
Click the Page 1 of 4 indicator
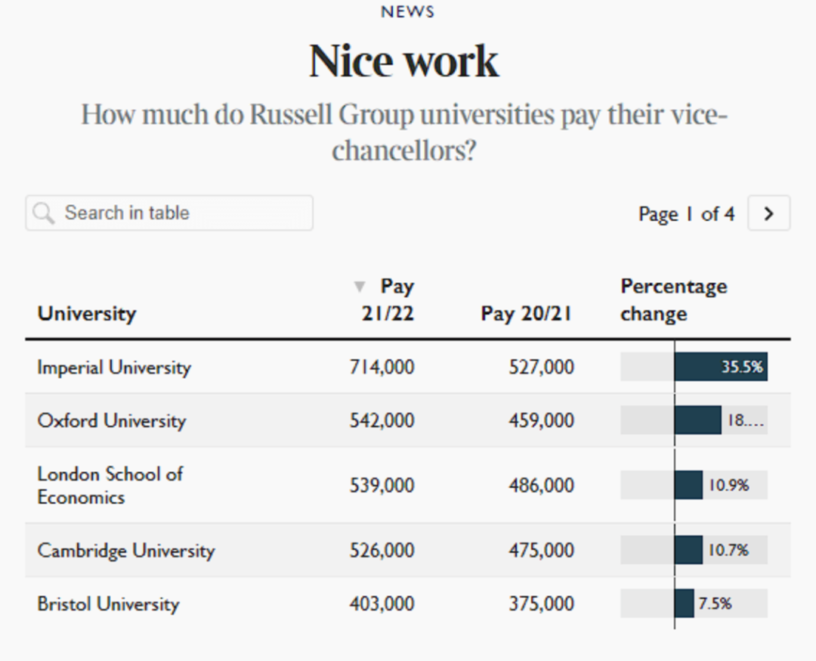[x=686, y=213]
